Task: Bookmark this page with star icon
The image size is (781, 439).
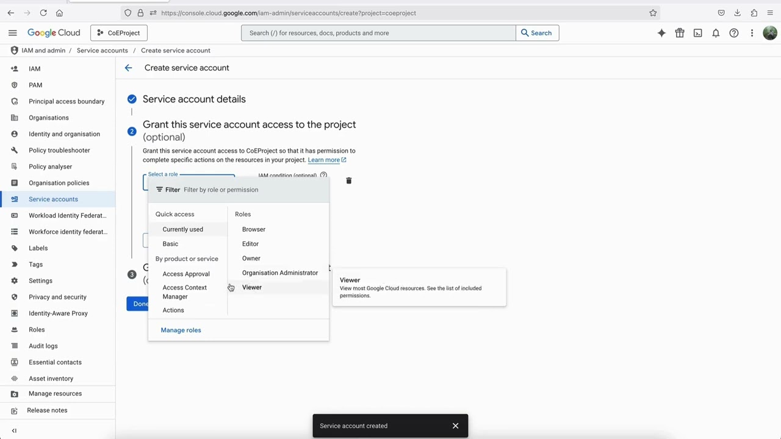Action: 653,13
